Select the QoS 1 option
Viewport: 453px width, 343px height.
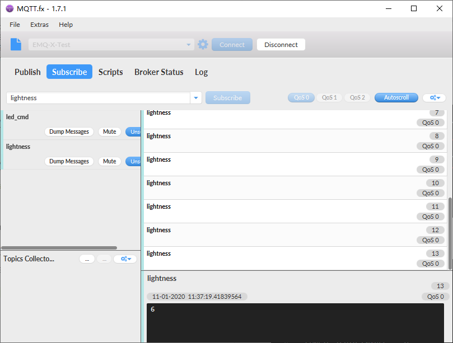pyautogui.click(x=329, y=97)
